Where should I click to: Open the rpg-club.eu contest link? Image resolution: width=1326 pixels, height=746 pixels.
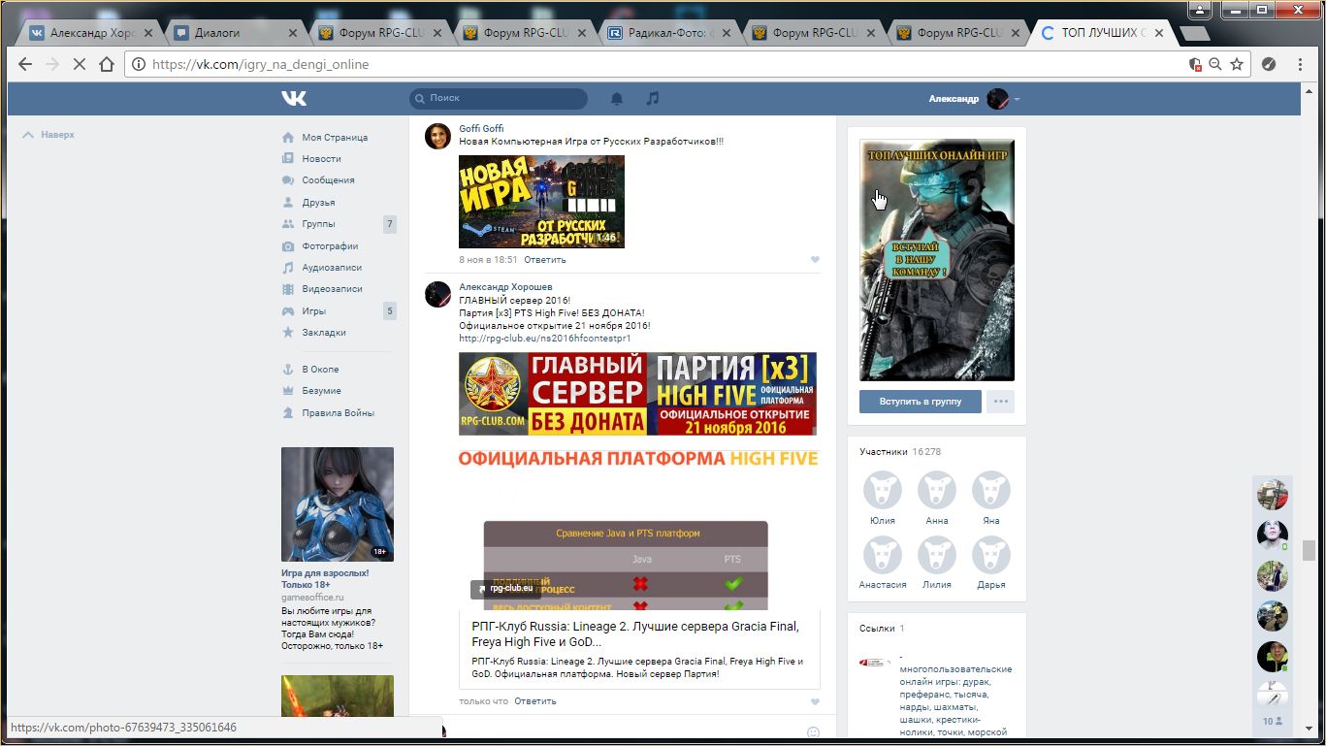(544, 339)
